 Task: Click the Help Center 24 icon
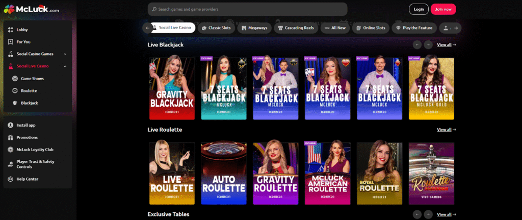click(x=10, y=179)
